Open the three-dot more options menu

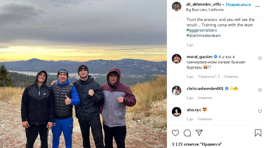pos(258,6)
